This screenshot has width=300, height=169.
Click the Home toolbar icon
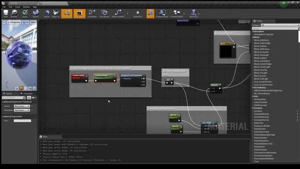(x=47, y=14)
